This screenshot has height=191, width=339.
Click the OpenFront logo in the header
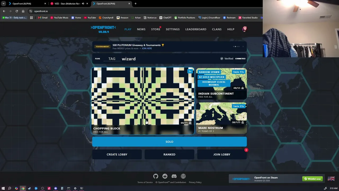click(x=103, y=29)
